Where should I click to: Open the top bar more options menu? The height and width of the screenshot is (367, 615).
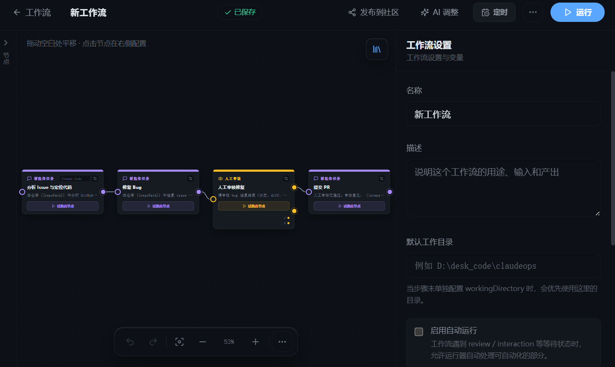pos(533,12)
